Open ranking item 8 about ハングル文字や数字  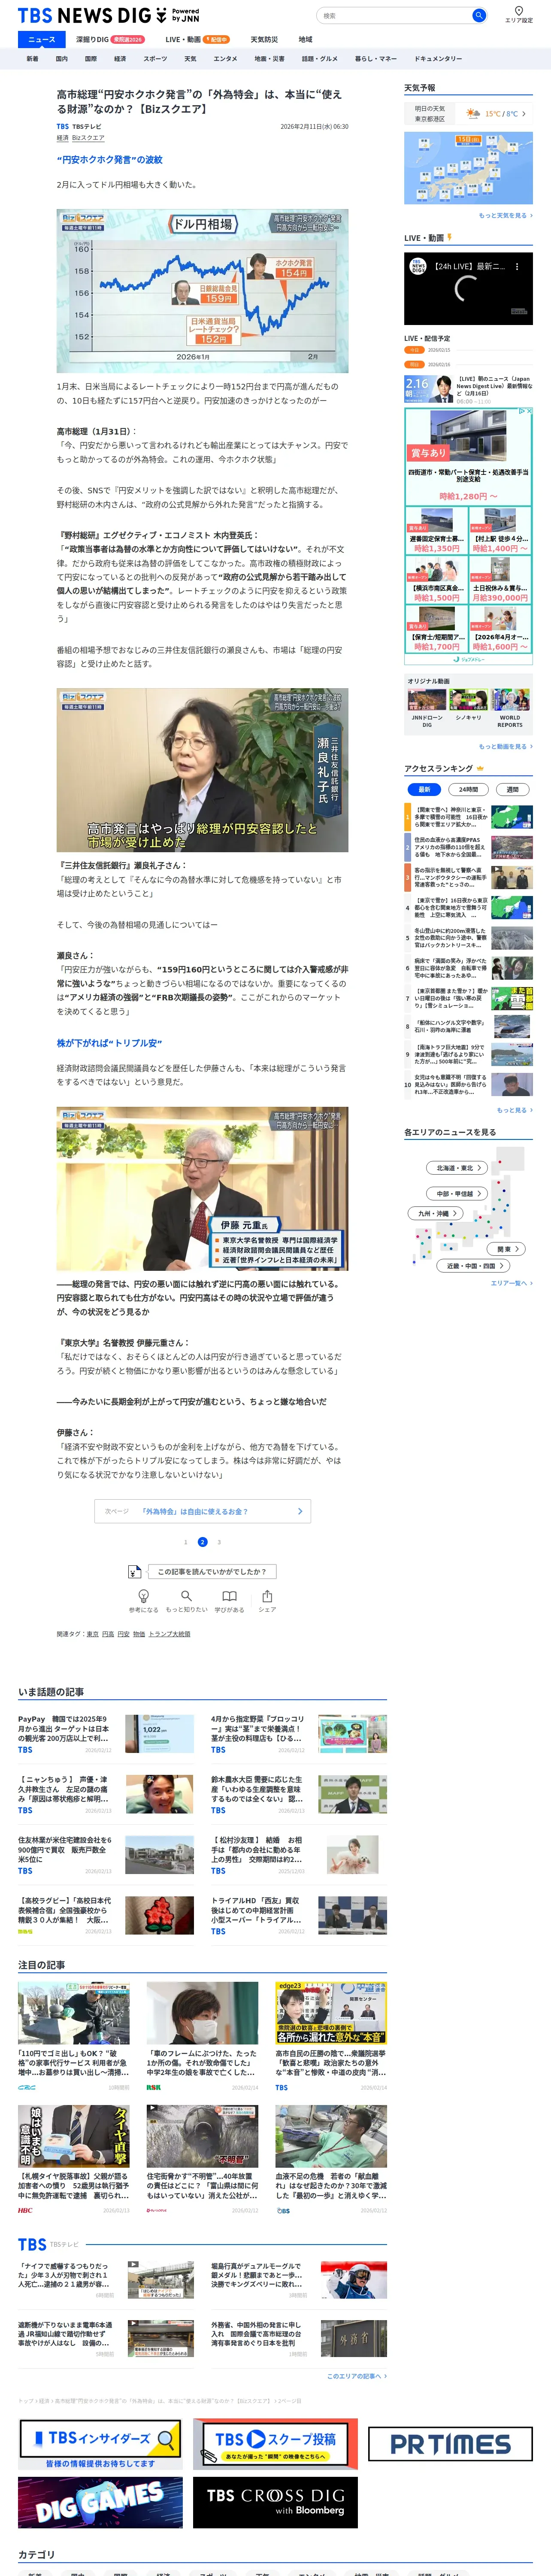click(x=468, y=1027)
